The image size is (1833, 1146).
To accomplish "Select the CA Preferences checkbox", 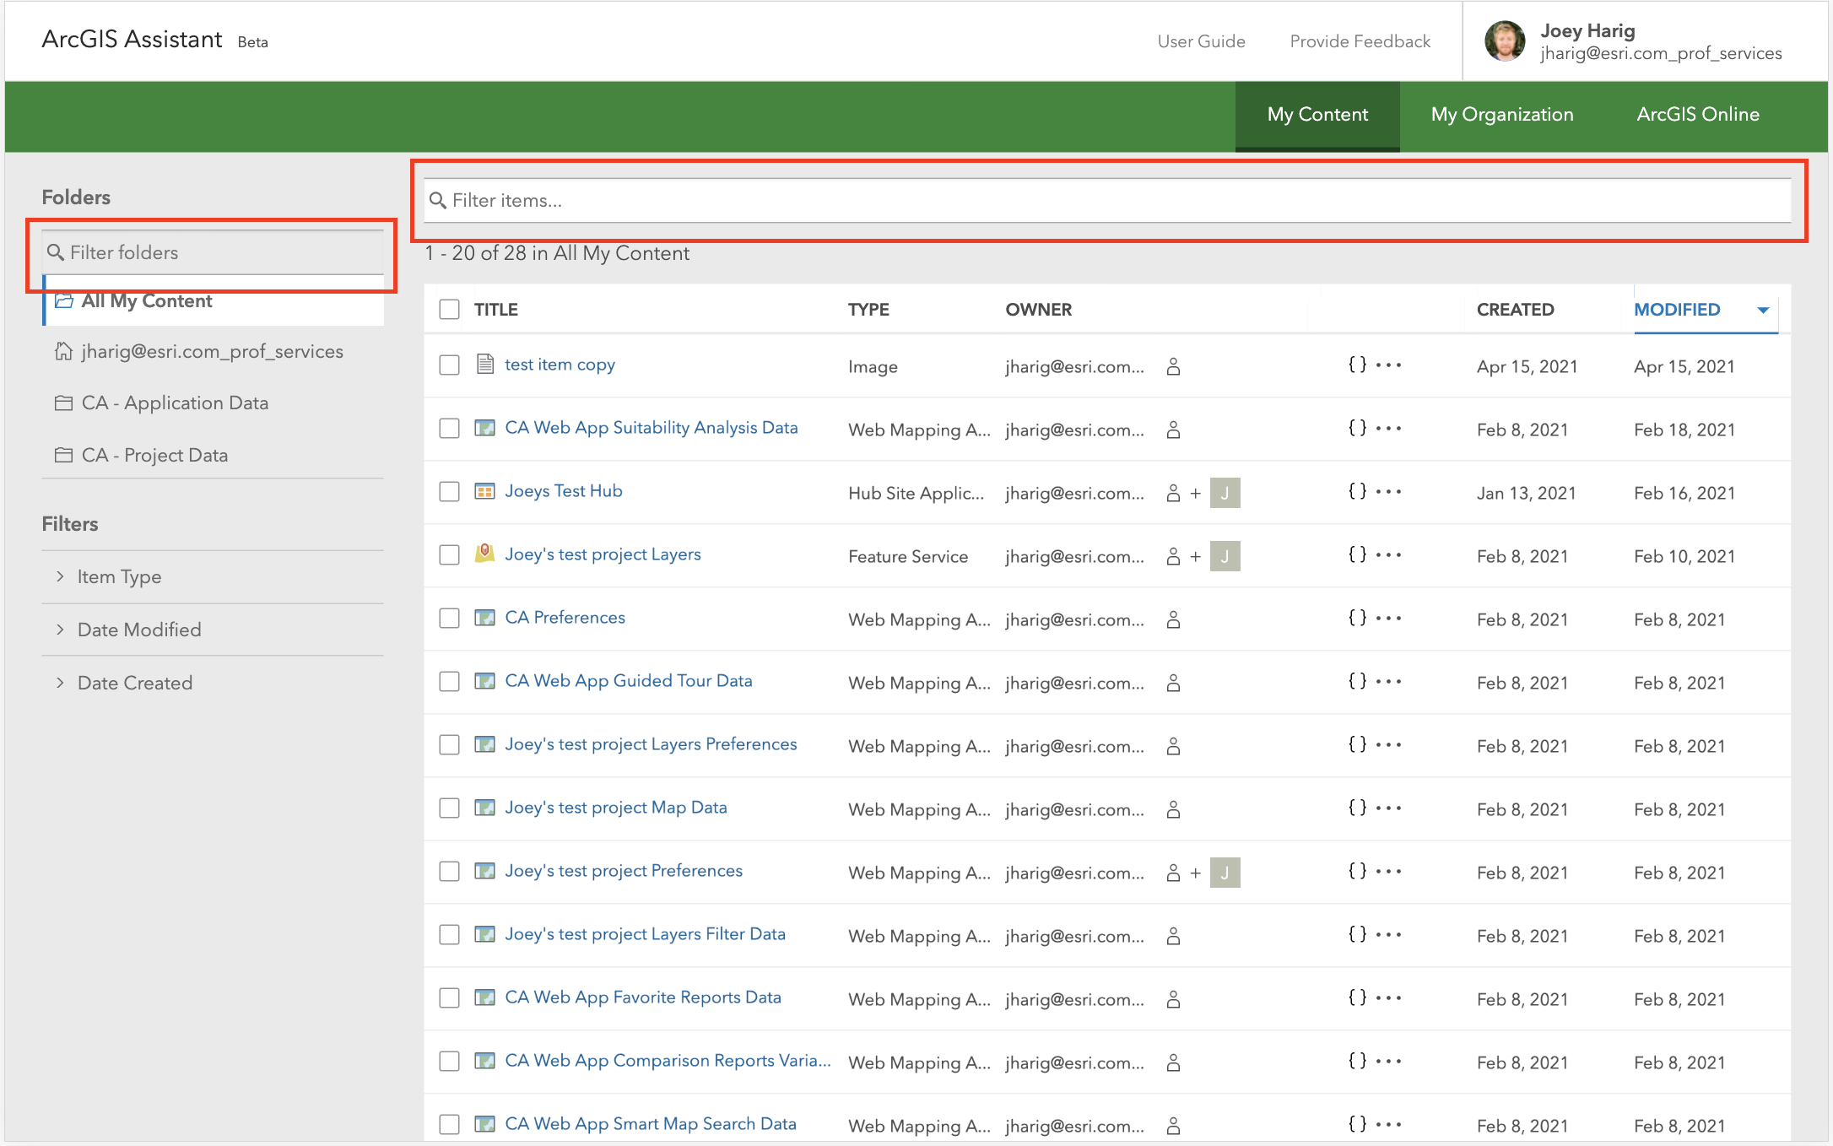I will [449, 618].
